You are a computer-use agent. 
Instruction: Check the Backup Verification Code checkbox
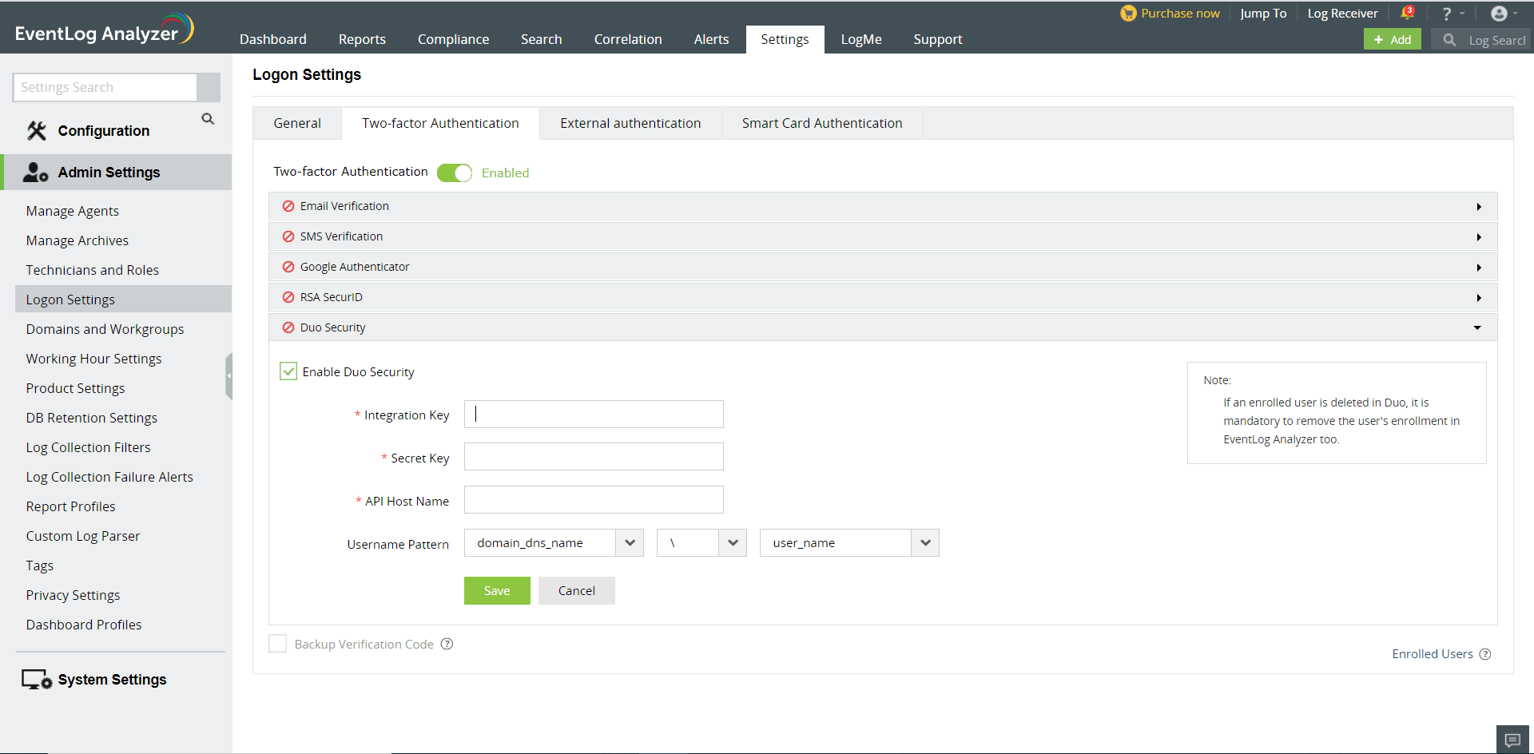[x=277, y=644]
